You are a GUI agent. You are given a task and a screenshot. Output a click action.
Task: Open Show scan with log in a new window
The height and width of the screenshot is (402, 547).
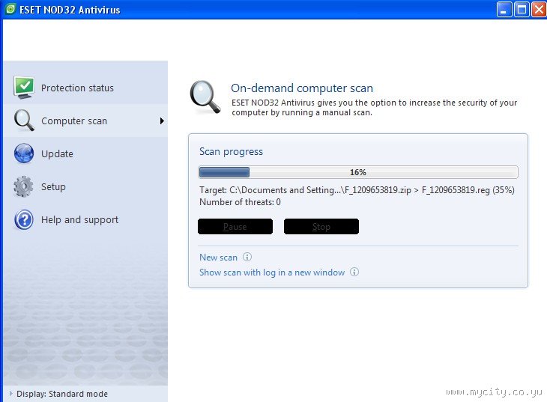click(x=272, y=272)
